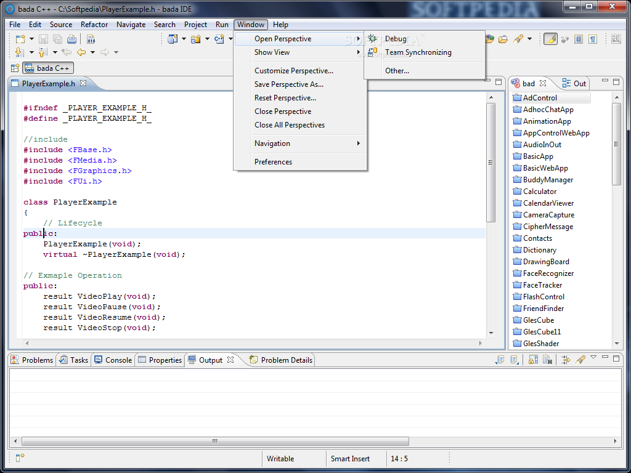Image resolution: width=631 pixels, height=473 pixels.
Task: Click the New C++ class icon
Action: (x=219, y=39)
